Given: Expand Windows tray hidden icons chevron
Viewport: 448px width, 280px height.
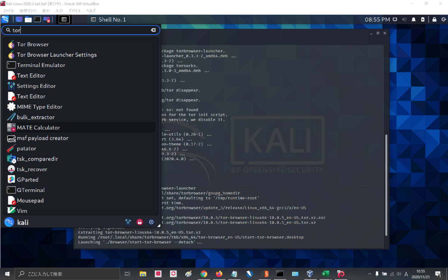Looking at the screenshot, I should coord(370,274).
